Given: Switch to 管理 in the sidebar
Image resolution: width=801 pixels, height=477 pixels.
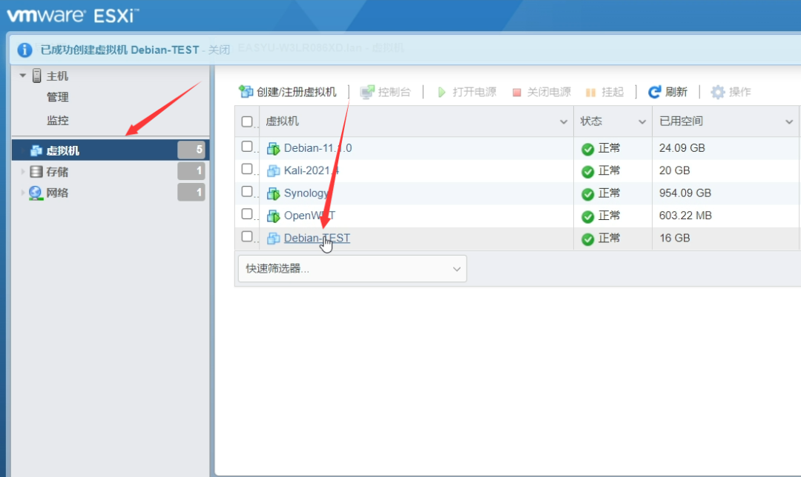Looking at the screenshot, I should coord(57,97).
